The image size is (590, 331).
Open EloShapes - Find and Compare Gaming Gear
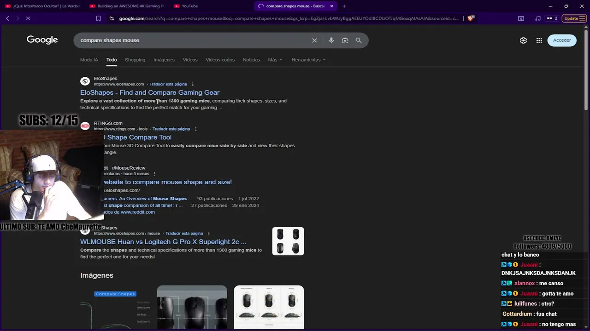click(x=150, y=92)
